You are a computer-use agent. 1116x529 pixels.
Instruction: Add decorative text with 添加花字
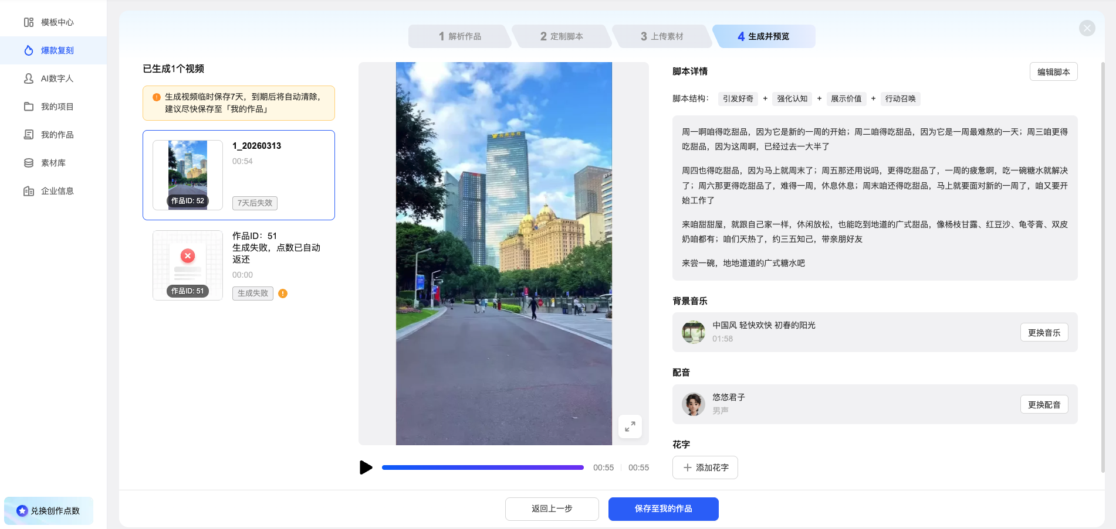click(x=705, y=467)
